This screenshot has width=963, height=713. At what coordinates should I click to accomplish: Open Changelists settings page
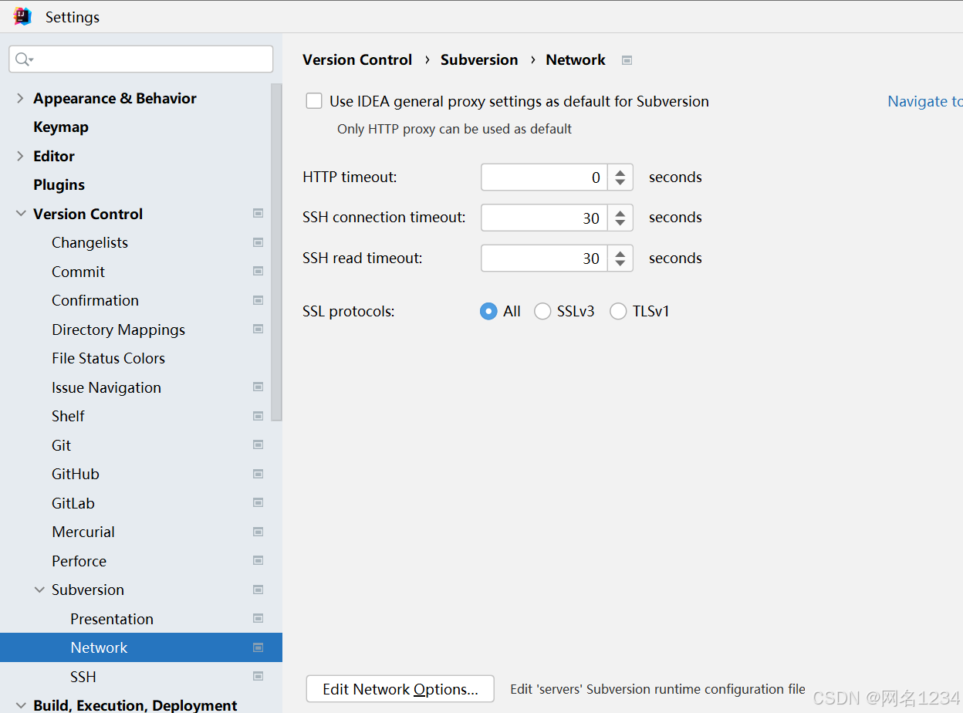90,242
